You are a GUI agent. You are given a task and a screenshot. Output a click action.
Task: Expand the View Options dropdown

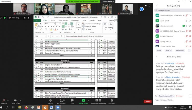pyautogui.click(x=109, y=2)
